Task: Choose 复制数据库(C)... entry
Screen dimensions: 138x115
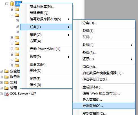Action: [104, 113]
